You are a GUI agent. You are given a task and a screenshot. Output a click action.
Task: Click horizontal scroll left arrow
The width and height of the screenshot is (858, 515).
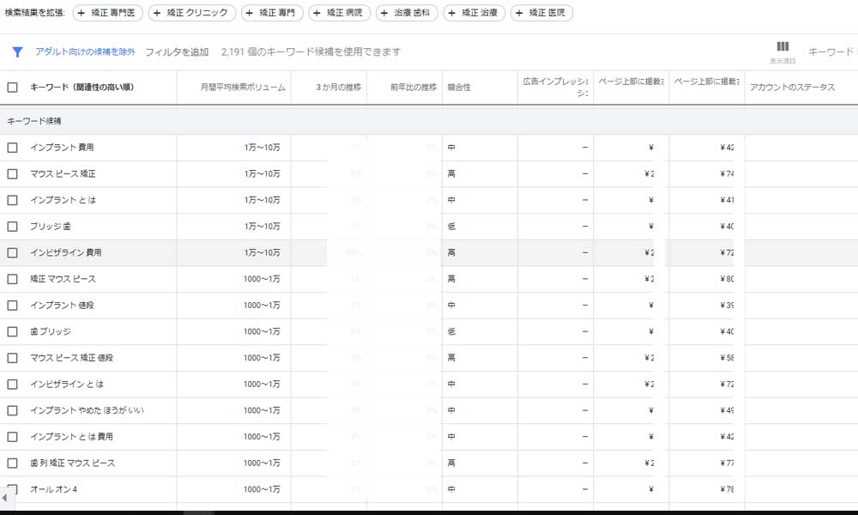[4, 497]
